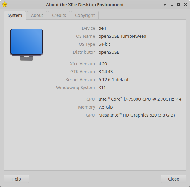
Task: Click the openSUSE Tumbleweed OS name text
Action: pos(122,36)
